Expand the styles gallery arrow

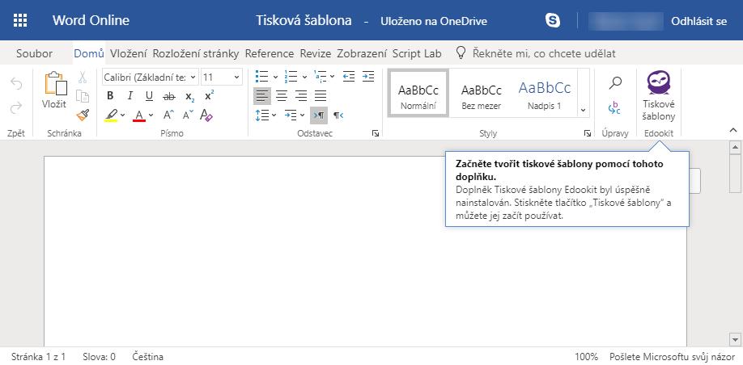[x=584, y=110]
